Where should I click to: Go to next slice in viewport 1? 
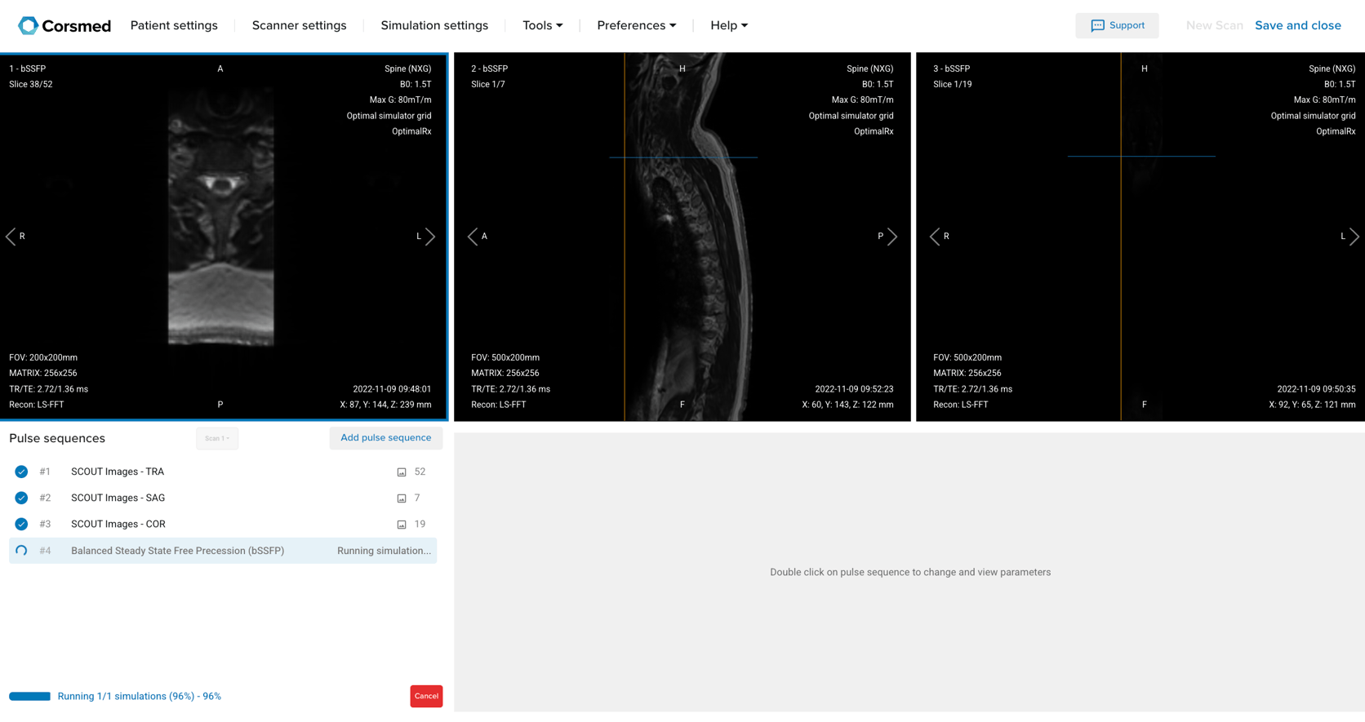coord(430,237)
